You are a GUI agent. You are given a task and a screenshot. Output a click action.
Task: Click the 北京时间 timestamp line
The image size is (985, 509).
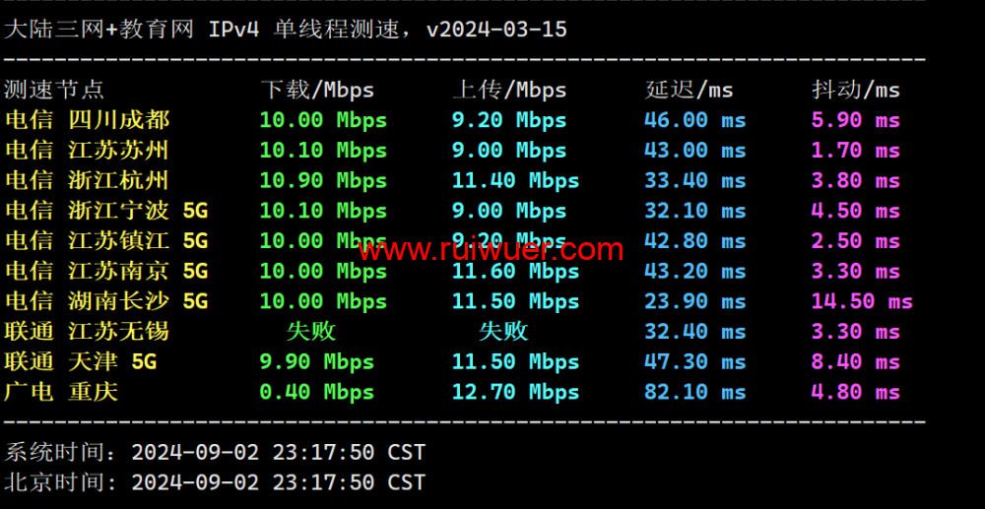point(215,482)
